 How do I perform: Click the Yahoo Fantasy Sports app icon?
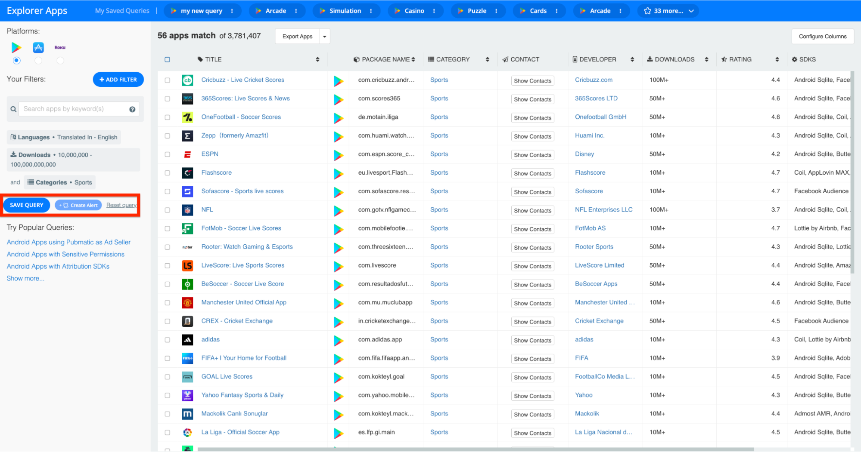click(187, 395)
